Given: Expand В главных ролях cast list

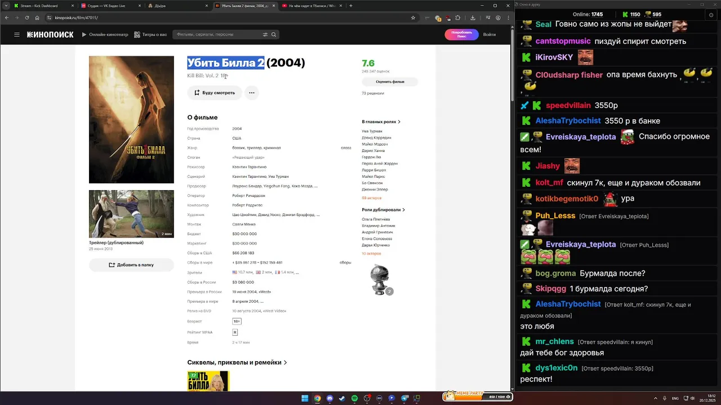Looking at the screenshot, I should tap(381, 121).
